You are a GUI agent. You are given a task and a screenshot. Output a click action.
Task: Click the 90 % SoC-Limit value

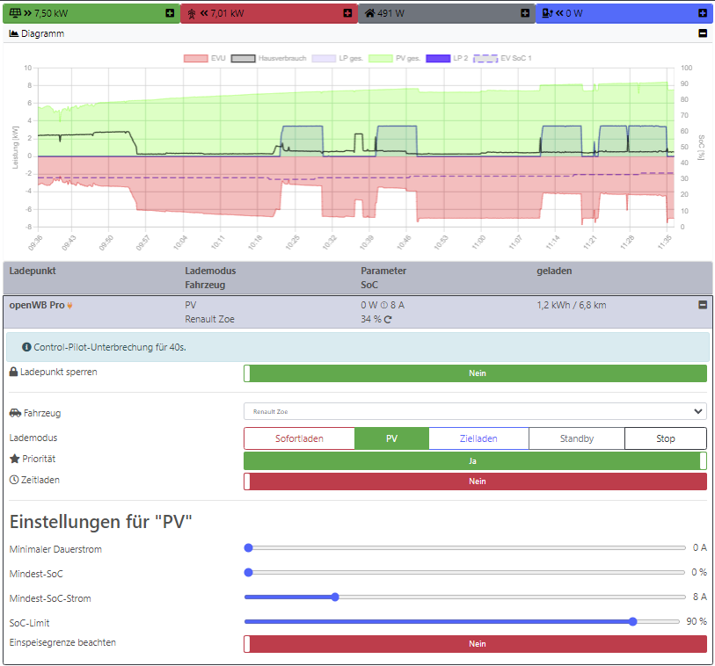pos(697,621)
